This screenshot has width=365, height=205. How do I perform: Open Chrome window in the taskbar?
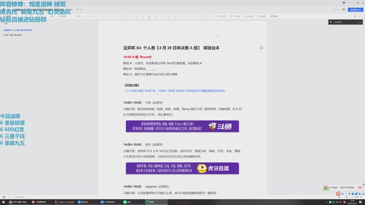(x=19, y=202)
